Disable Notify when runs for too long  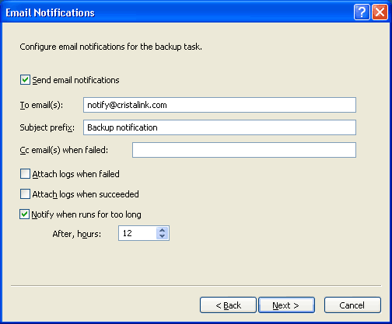click(24, 214)
